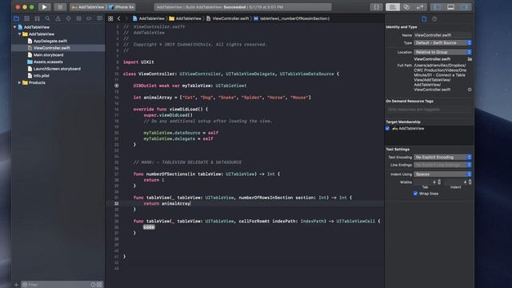The image size is (512, 288).
Task: Click IBOutlet connection circle in gutter
Action: tap(117, 86)
